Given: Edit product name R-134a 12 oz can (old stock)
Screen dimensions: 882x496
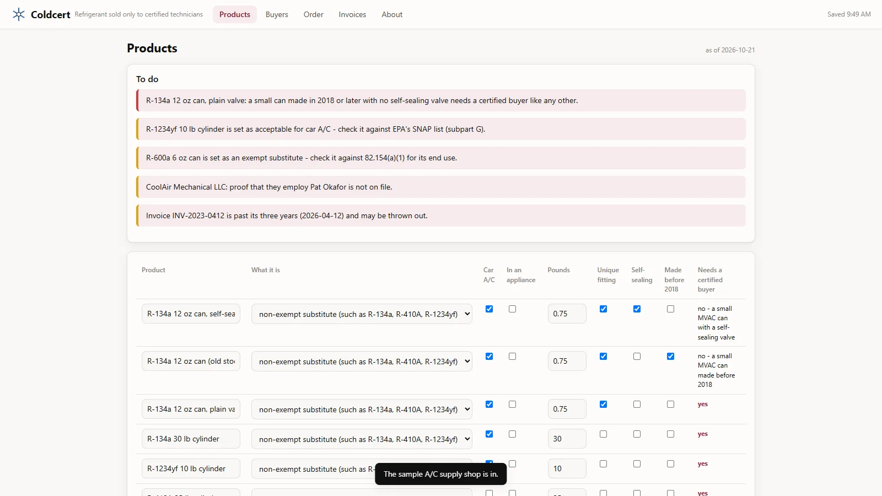Looking at the screenshot, I should 191,361.
